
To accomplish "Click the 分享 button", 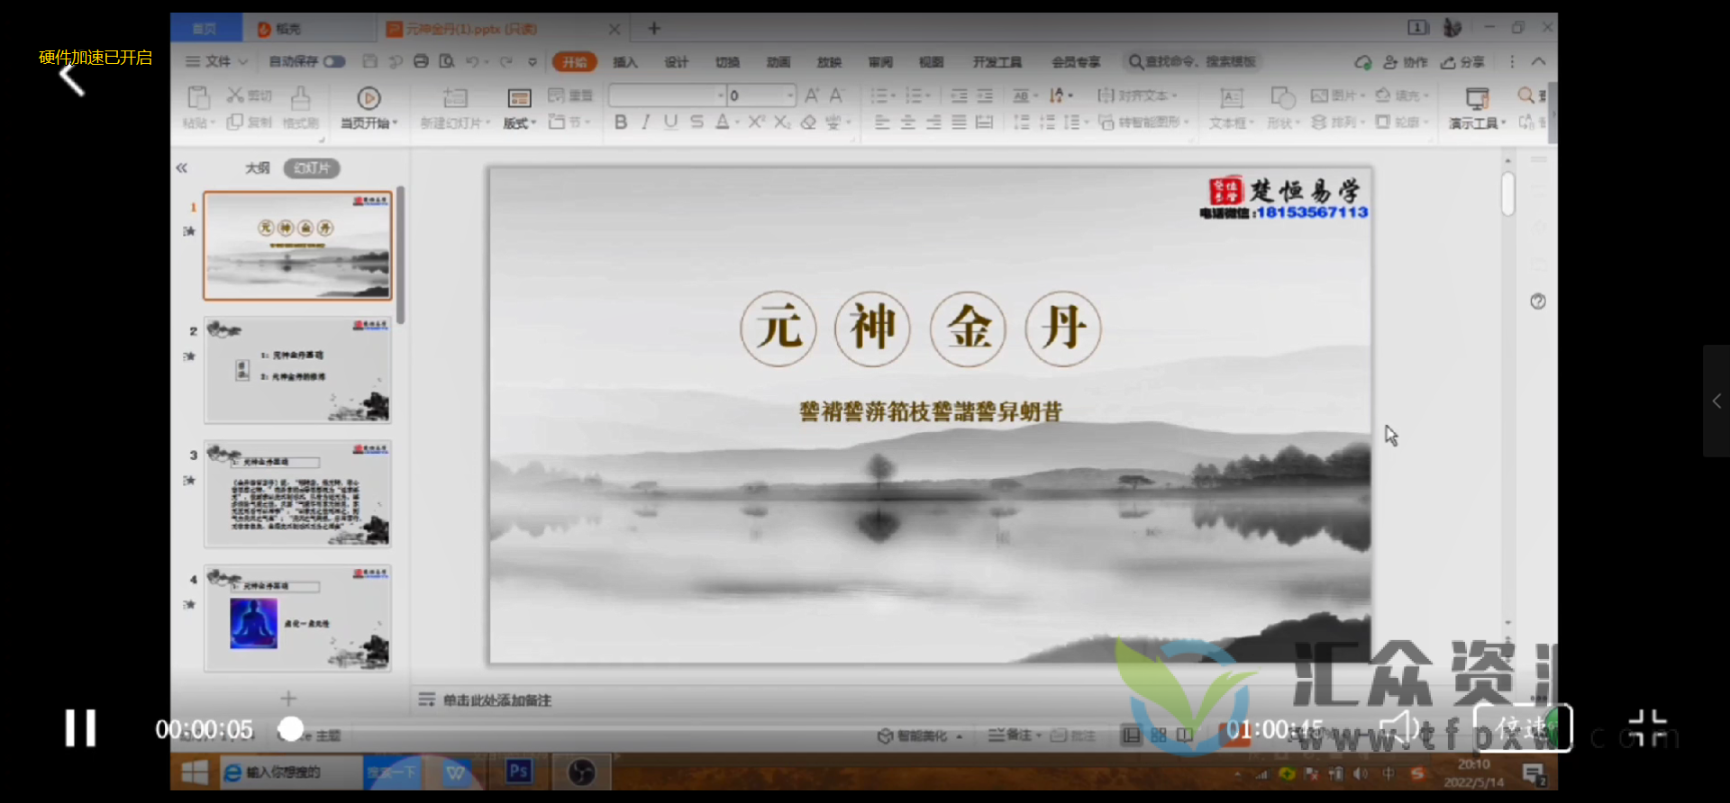I will click(x=1462, y=62).
